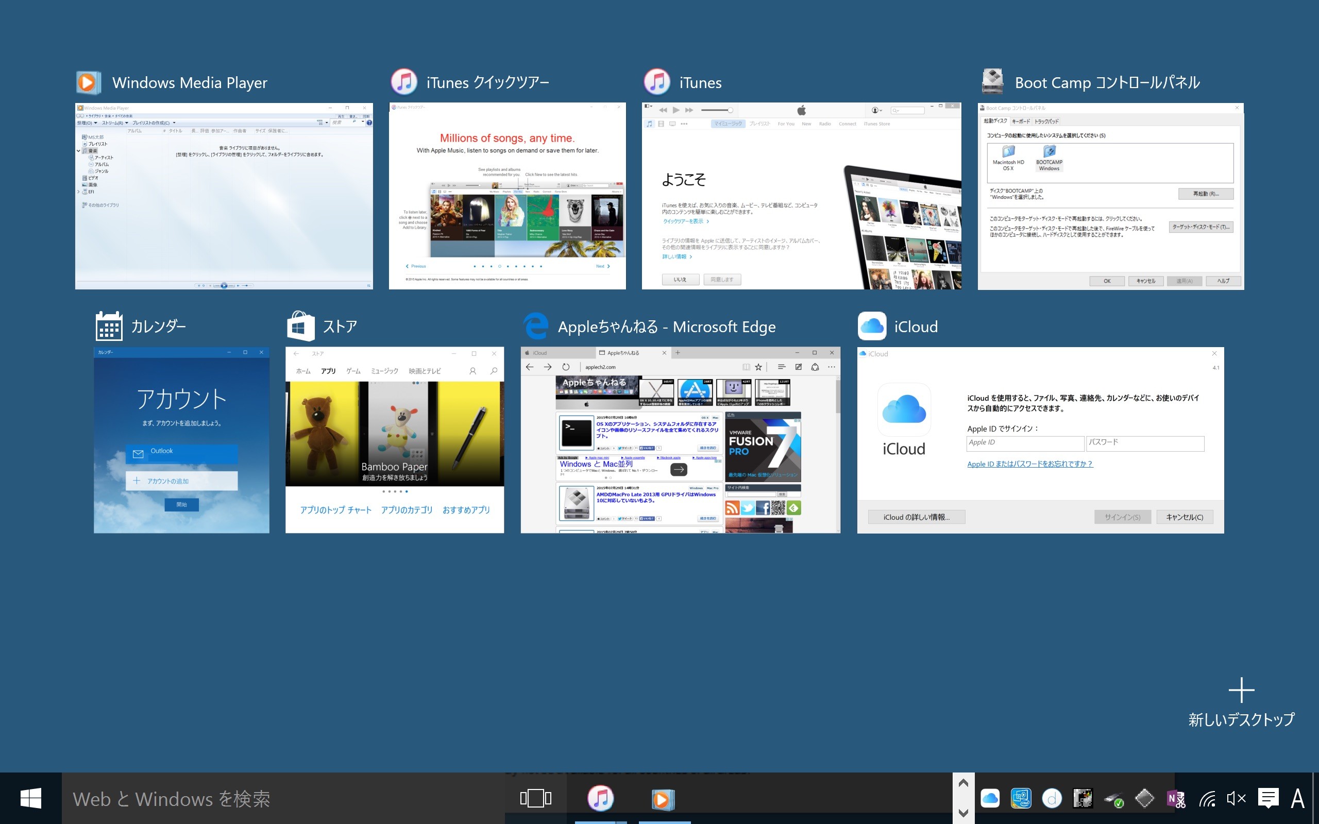This screenshot has height=824, width=1319.
Task: Click Media Player playback controls bar
Action: (x=224, y=285)
